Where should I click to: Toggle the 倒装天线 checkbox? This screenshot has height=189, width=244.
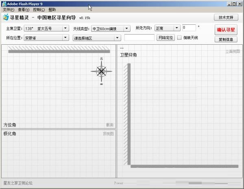179,38
